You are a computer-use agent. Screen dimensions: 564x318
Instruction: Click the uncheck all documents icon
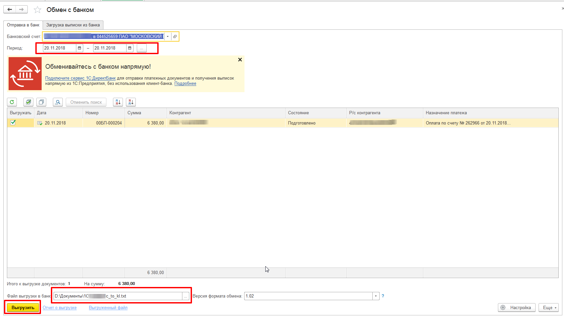(41, 102)
